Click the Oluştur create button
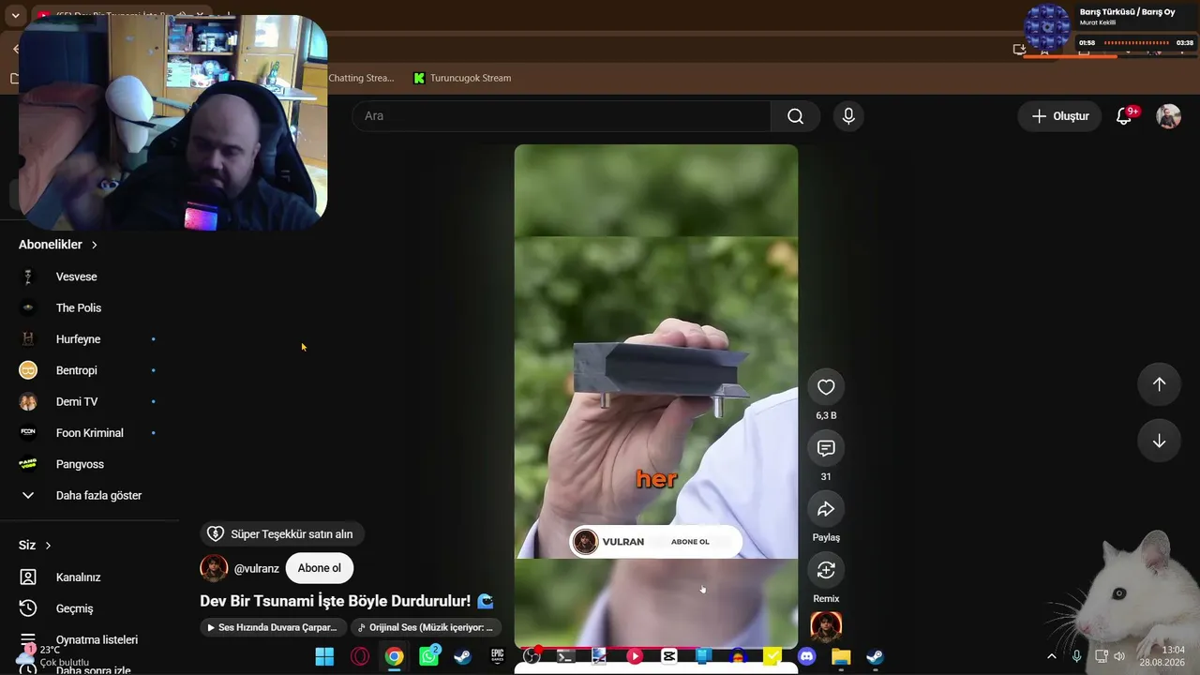This screenshot has width=1200, height=675. pyautogui.click(x=1059, y=116)
